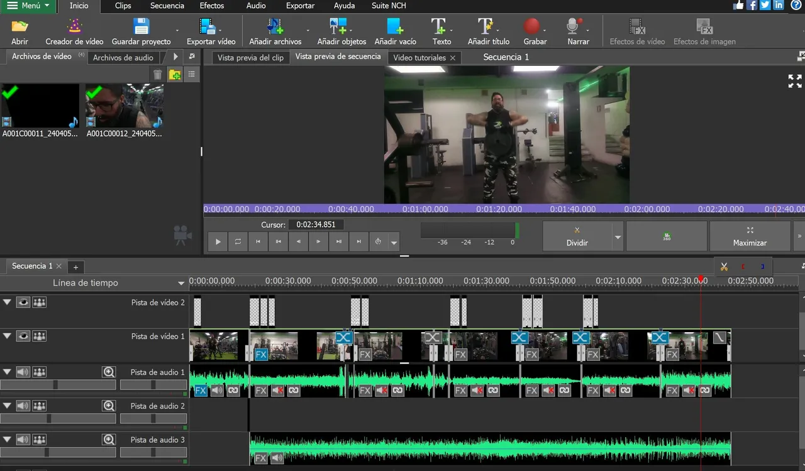
Task: Click the Narrar microphone icon
Action: [574, 26]
